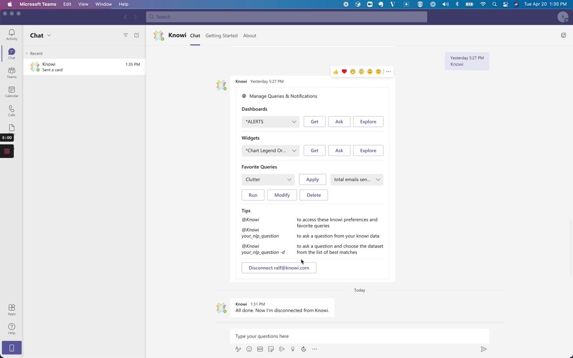Click Get button for Widgets

coord(314,151)
